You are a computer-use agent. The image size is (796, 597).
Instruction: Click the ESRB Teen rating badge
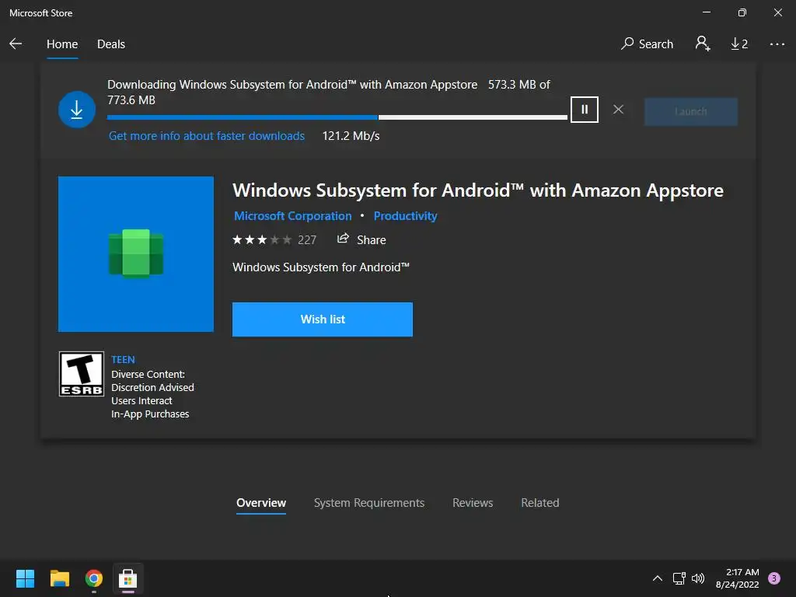[x=81, y=374]
